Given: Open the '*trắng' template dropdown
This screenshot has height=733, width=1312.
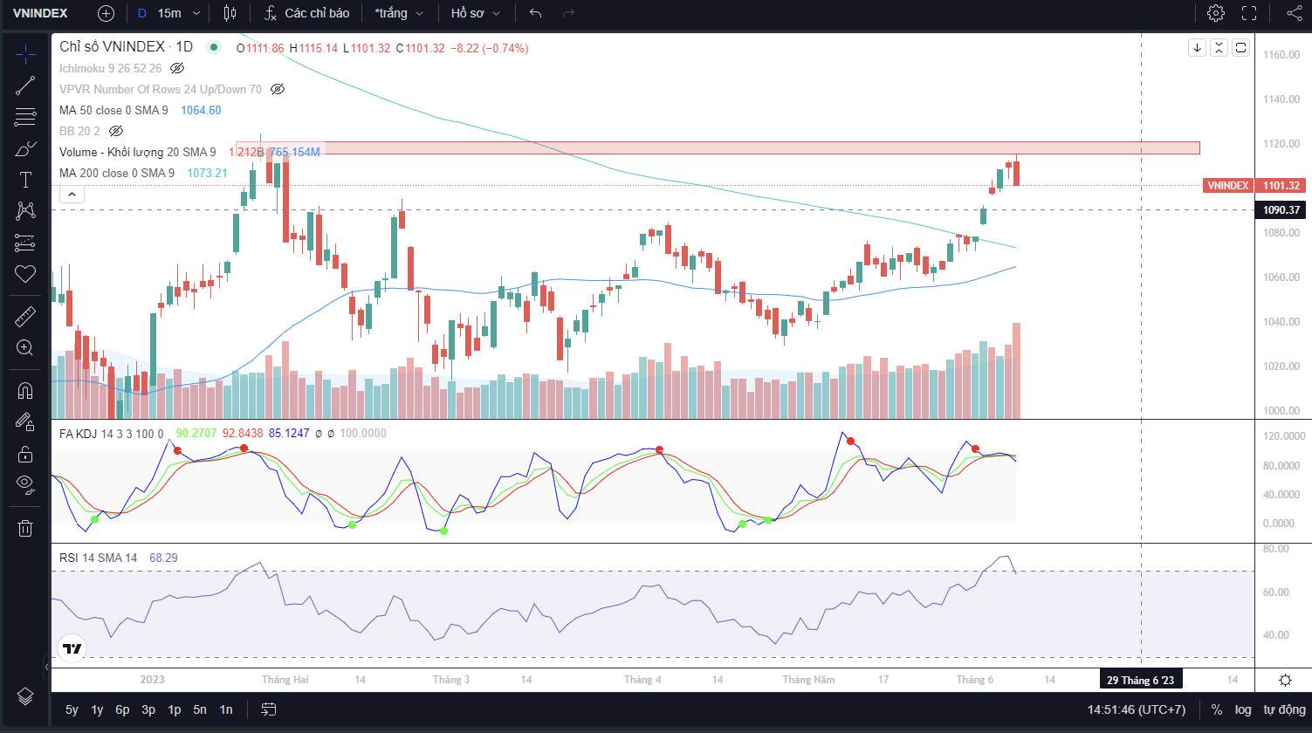Looking at the screenshot, I should click(x=398, y=13).
